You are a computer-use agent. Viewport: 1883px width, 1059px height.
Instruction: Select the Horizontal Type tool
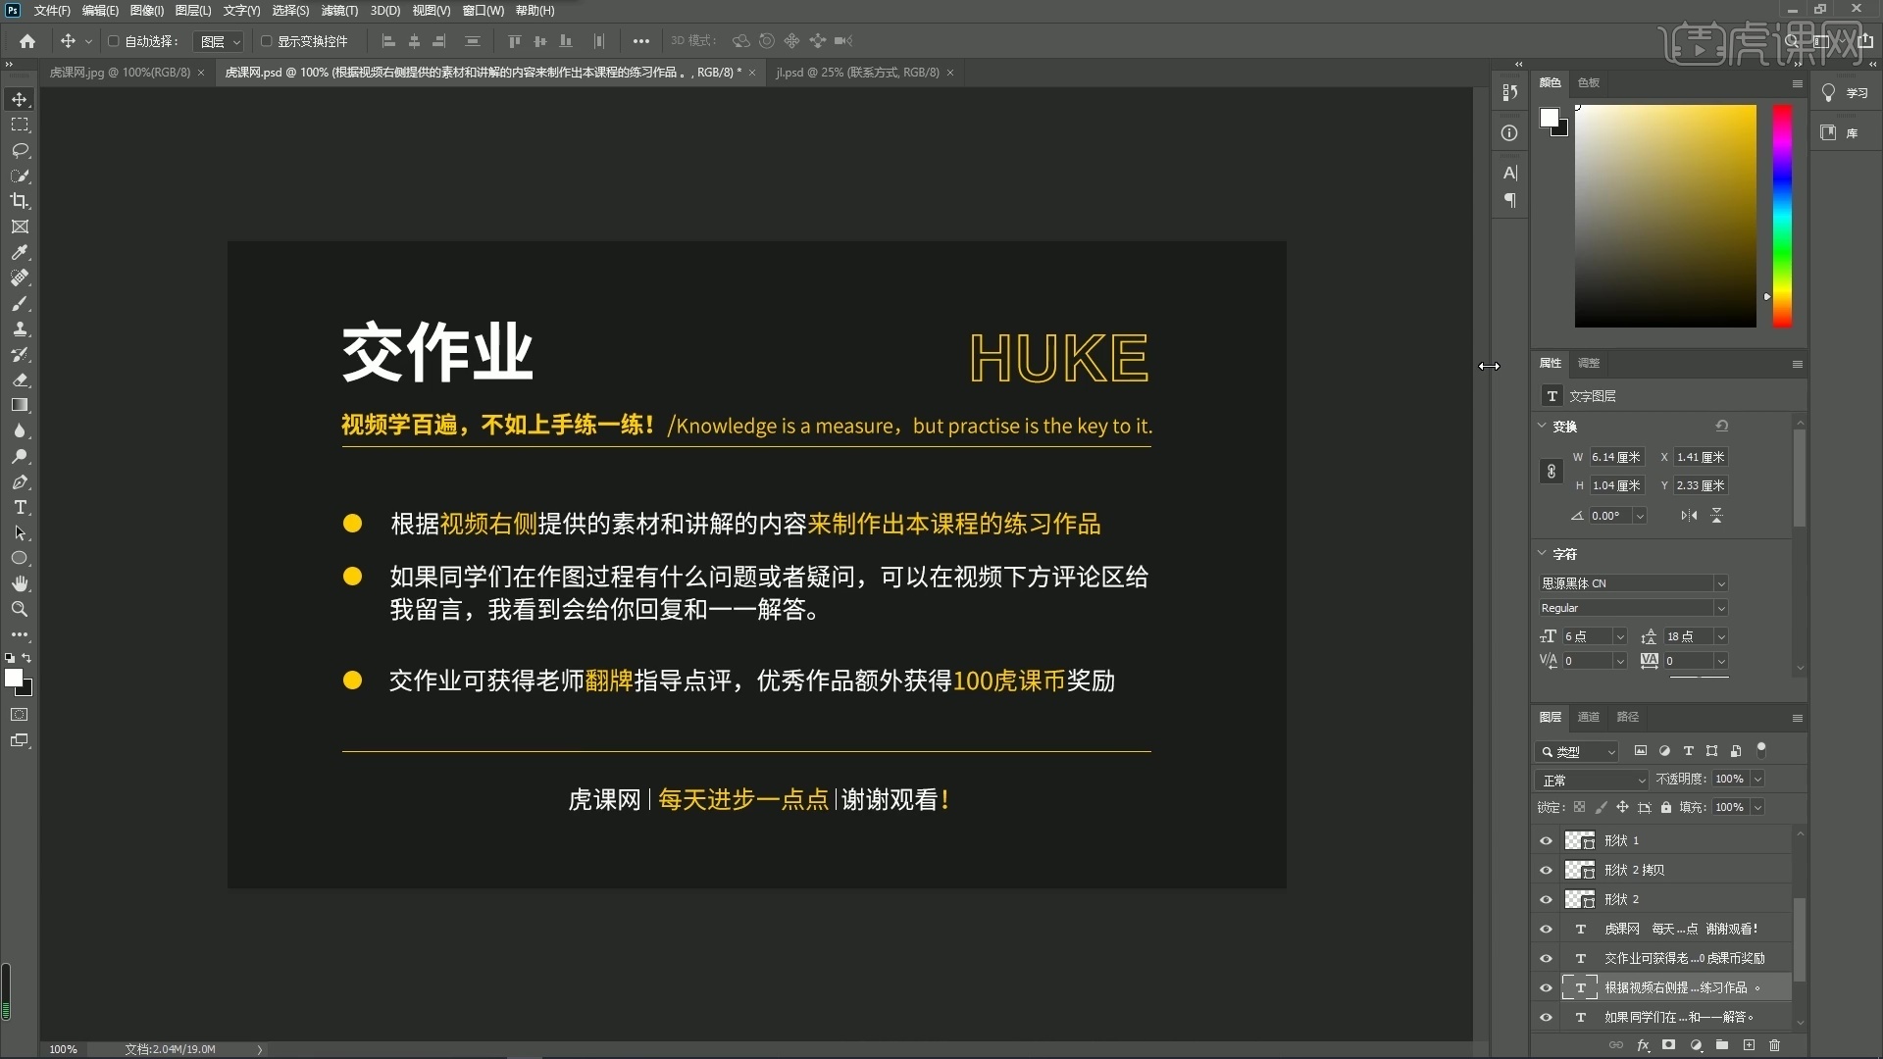click(20, 507)
